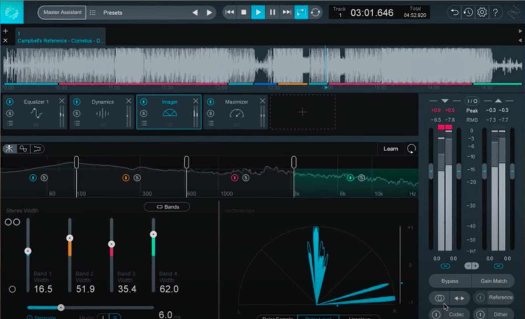Viewport: 525px width, 319px height.
Task: Skip forward to the next track
Action: (287, 12)
